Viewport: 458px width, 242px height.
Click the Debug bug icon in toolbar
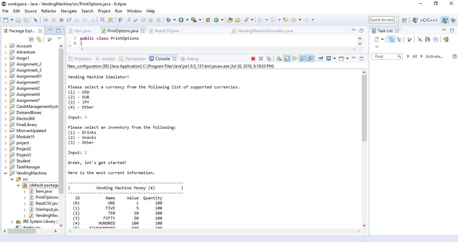(x=168, y=20)
